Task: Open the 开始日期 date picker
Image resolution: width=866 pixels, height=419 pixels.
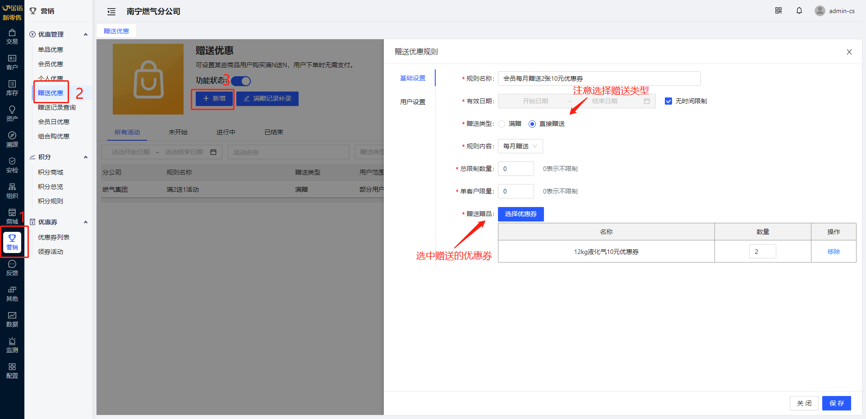Action: [x=535, y=101]
